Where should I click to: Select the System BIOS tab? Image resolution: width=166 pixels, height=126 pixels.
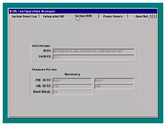(x=84, y=16)
